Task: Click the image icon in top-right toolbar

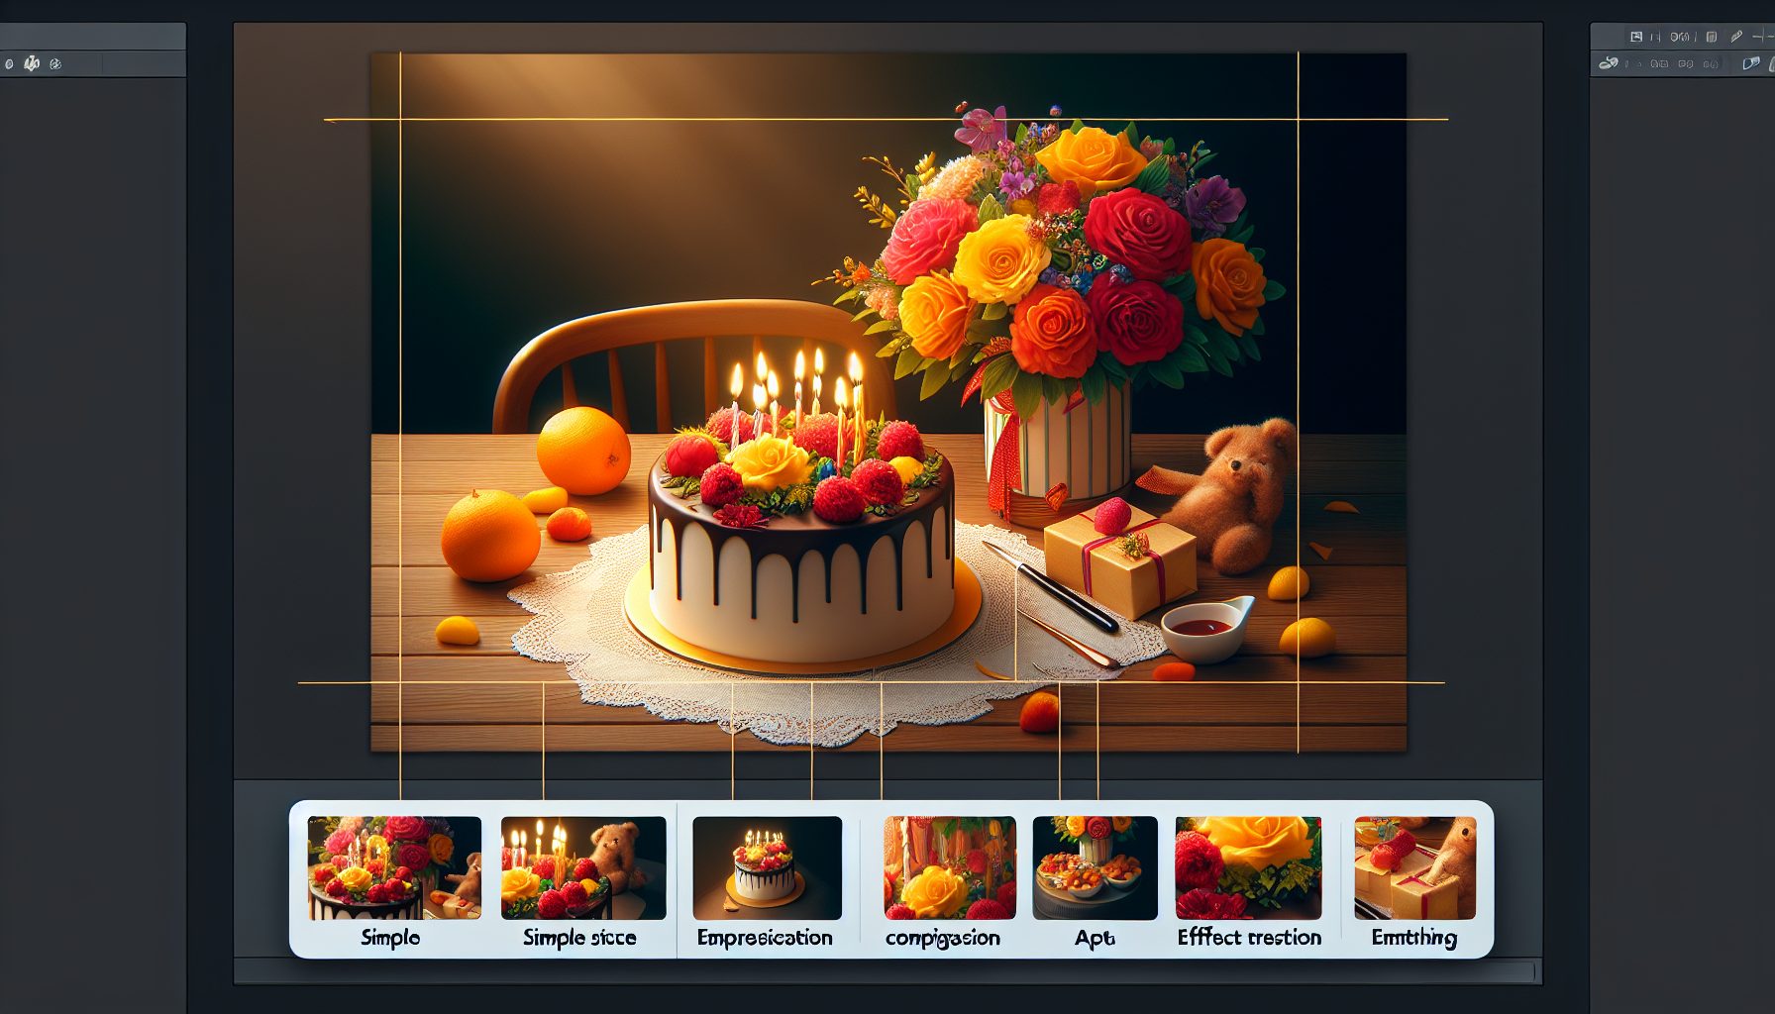Action: coord(1636,37)
